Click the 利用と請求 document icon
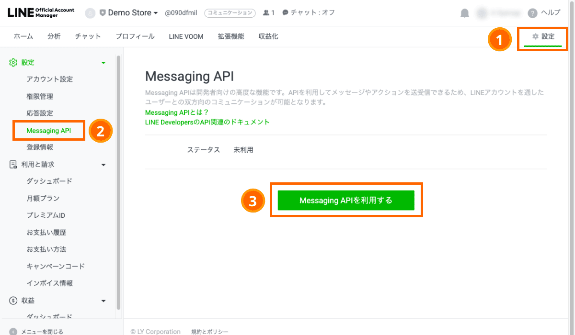The width and height of the screenshot is (575, 335). click(13, 164)
